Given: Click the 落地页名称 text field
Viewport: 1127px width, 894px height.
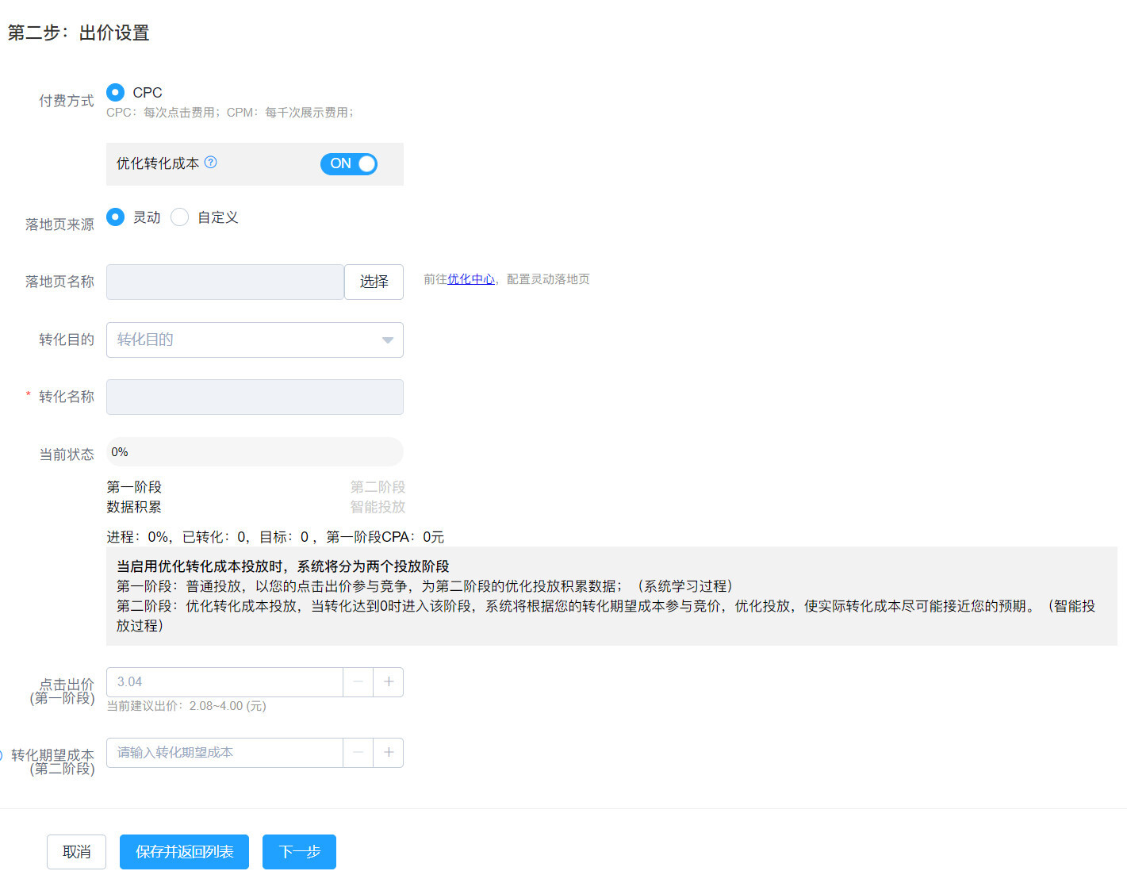Looking at the screenshot, I should (225, 282).
